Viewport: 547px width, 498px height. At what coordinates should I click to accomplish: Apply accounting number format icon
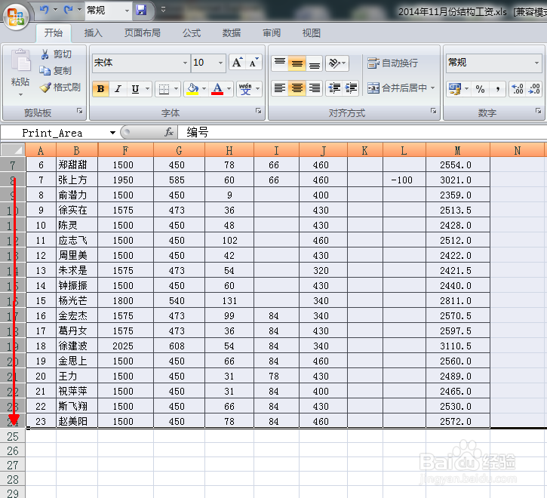(454, 89)
